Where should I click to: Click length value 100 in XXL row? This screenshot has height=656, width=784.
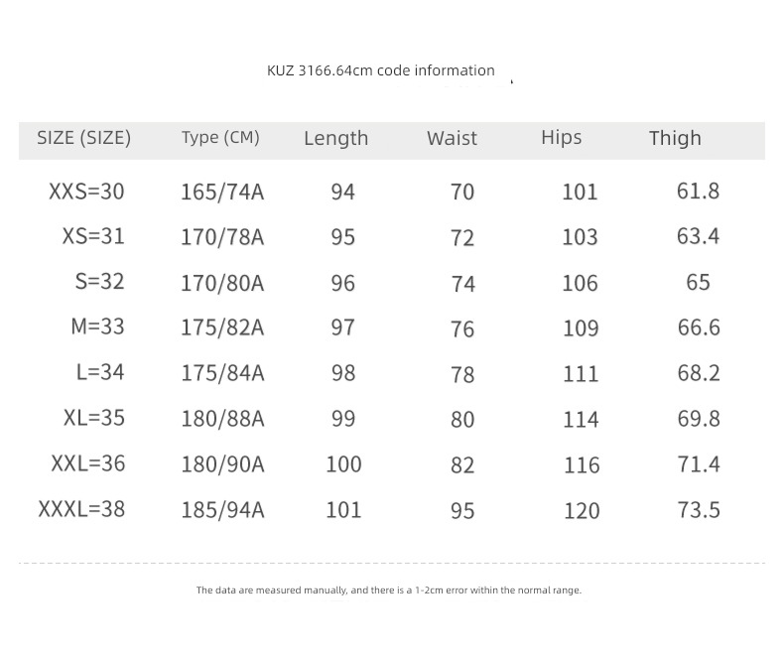[x=343, y=464]
